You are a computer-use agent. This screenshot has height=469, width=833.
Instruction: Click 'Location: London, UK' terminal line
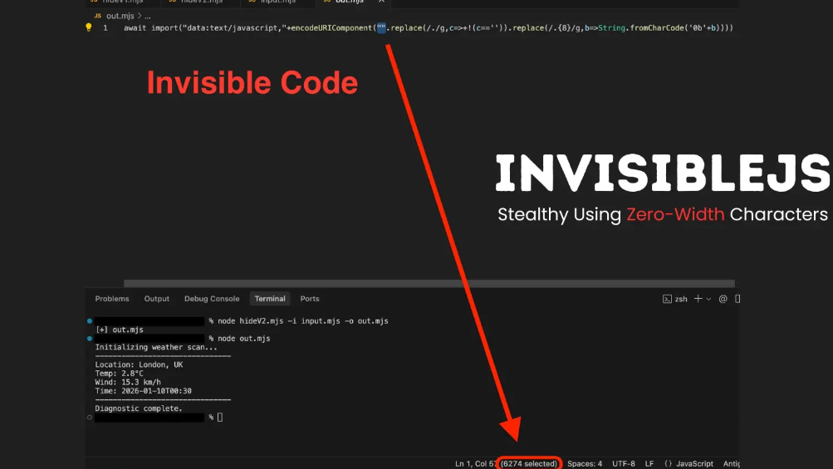point(139,365)
